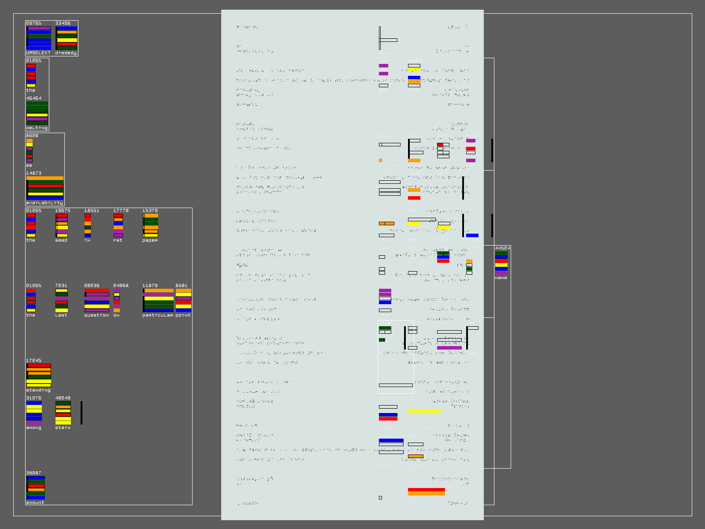The height and width of the screenshot is (529, 705).
Task: Click the wide red bar near document bottom
Action: pos(426,490)
